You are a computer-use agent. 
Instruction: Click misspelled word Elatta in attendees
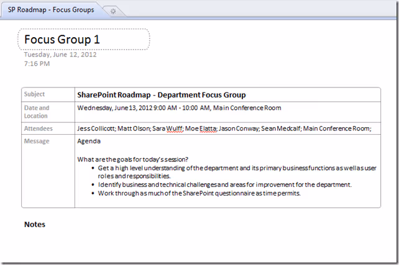[x=208, y=129]
